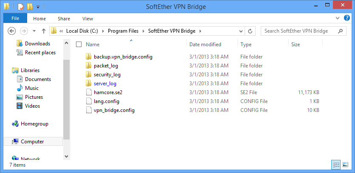The width and height of the screenshot is (355, 173).
Task: Select the server_log folder icon
Action: point(88,84)
